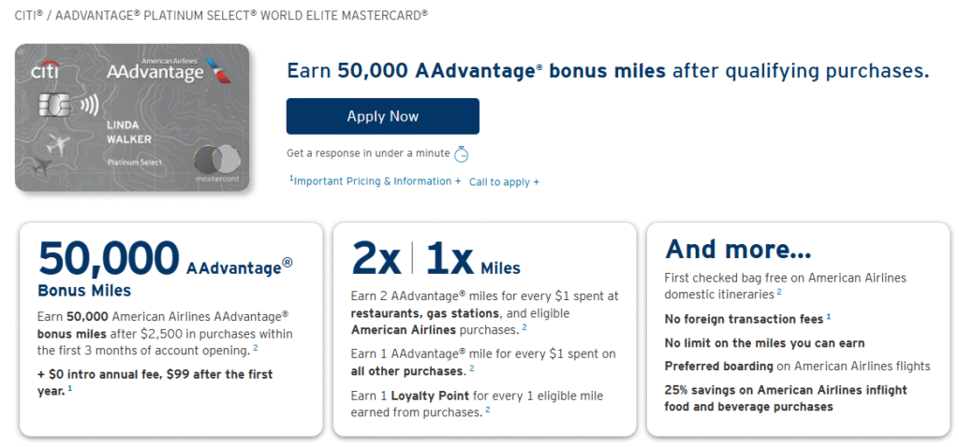This screenshot has height=447, width=959.
Task: Click the AAdvantage wordmark on the card
Action: [155, 71]
